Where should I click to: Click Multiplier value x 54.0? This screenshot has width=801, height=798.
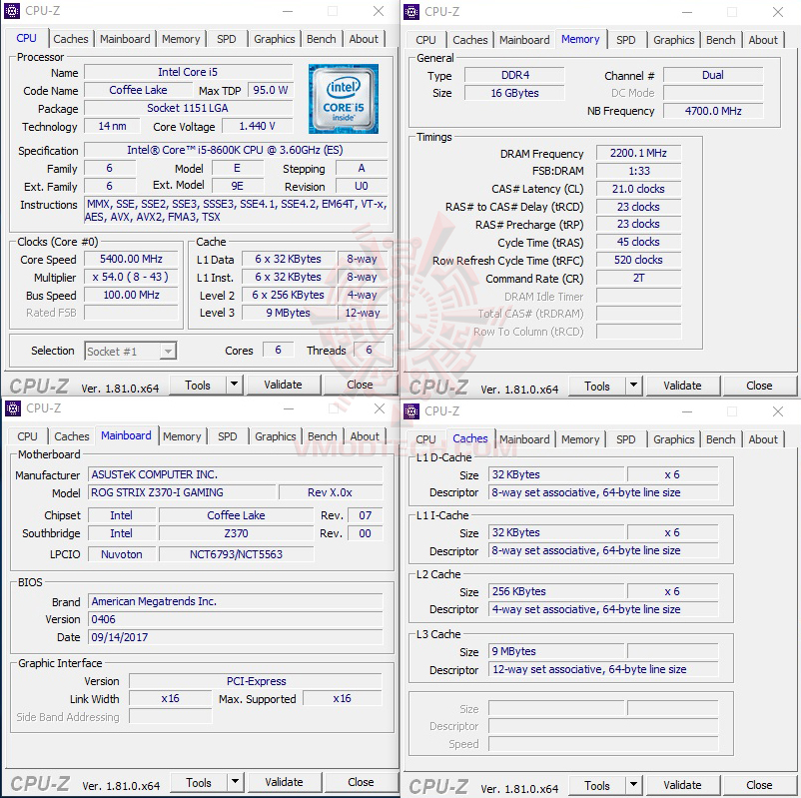click(131, 277)
